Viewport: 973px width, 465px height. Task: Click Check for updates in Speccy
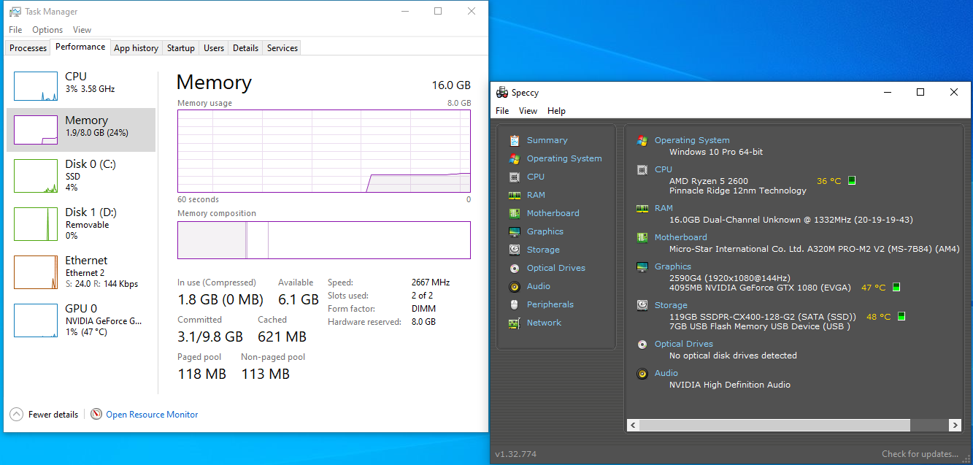pyautogui.click(x=920, y=454)
